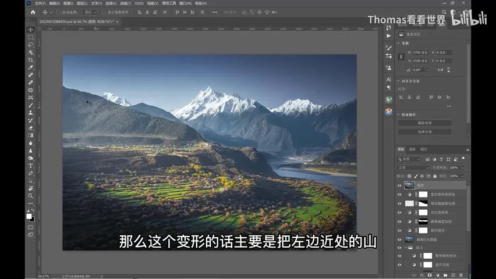Screen dimensions: 496x279
Task: Hide the 对比度曲线 layer
Action: pos(399,213)
